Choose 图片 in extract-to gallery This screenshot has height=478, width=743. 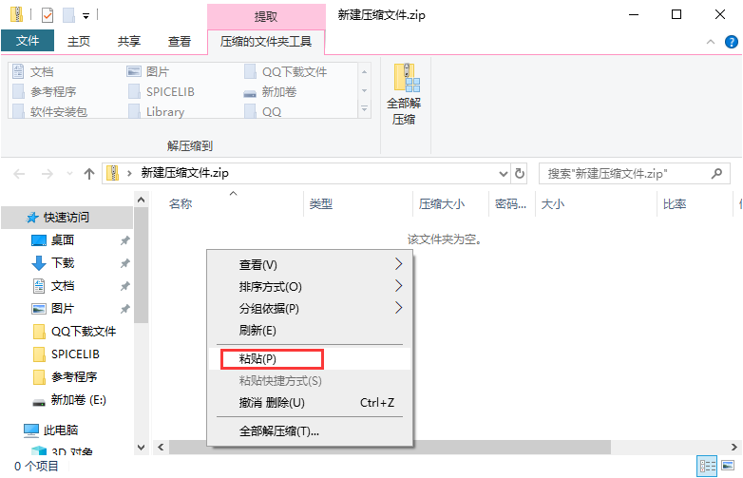click(148, 71)
